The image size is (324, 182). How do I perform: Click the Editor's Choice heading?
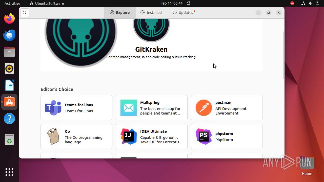[57, 89]
